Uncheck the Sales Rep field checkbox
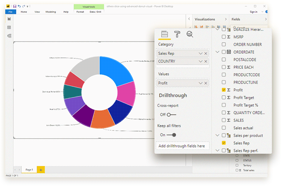Screen dimensions: 281x187 click(224, 143)
